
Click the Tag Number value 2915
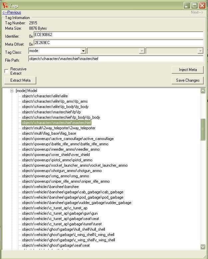pos(33,23)
